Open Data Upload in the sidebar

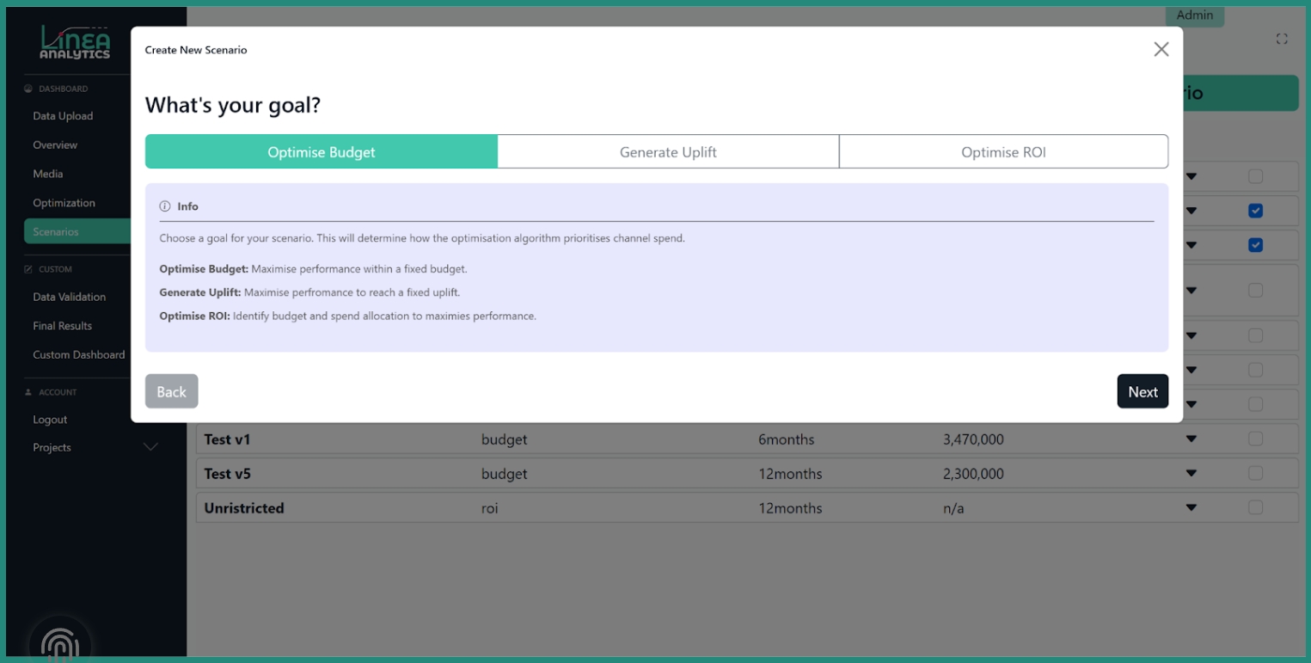63,116
